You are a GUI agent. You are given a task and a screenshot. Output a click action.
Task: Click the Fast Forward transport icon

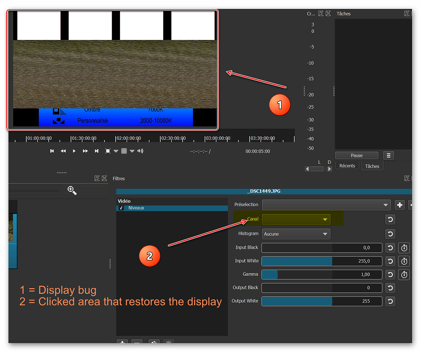coord(86,151)
